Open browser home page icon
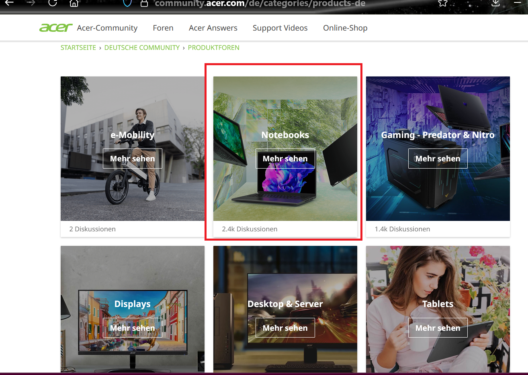 [74, 3]
